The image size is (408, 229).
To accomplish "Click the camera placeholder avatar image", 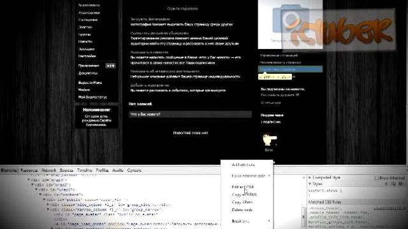I will [x=290, y=24].
